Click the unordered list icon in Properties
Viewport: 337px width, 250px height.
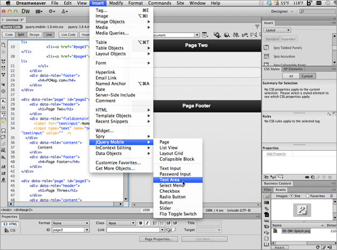(155, 223)
